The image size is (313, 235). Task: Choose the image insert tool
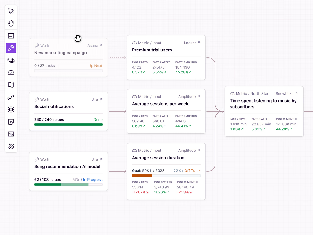coord(11,134)
